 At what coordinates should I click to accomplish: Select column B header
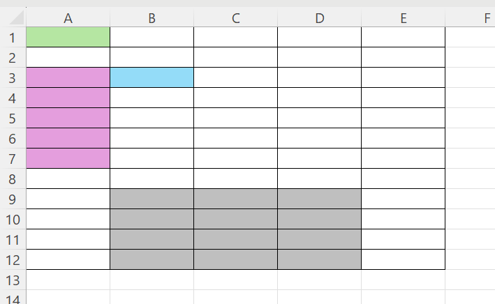tap(152, 19)
